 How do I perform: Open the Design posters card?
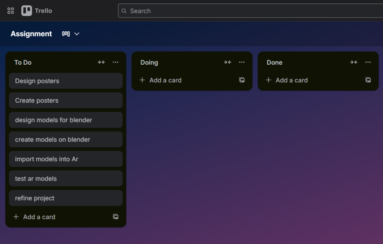[65, 81]
